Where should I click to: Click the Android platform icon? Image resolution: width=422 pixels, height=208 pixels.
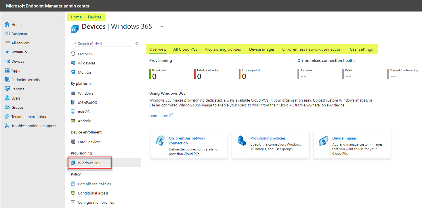click(x=72, y=121)
